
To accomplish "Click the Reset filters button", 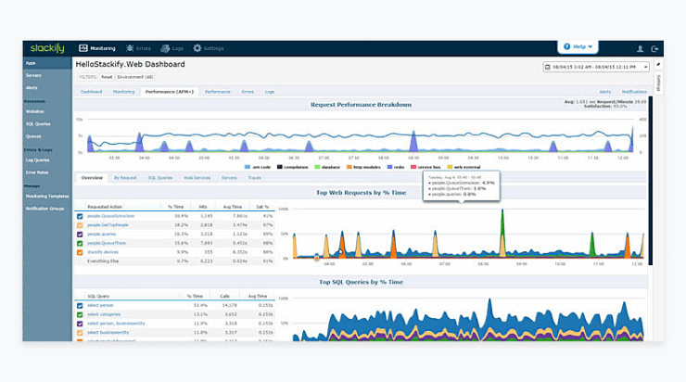I will pyautogui.click(x=107, y=77).
